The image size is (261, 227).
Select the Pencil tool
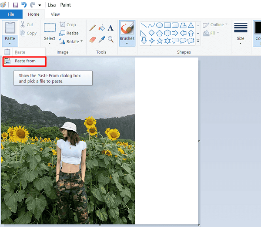93,28
